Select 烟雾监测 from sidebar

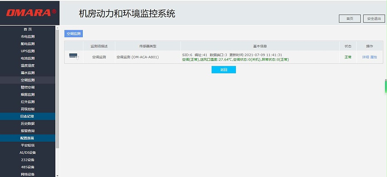27,95
